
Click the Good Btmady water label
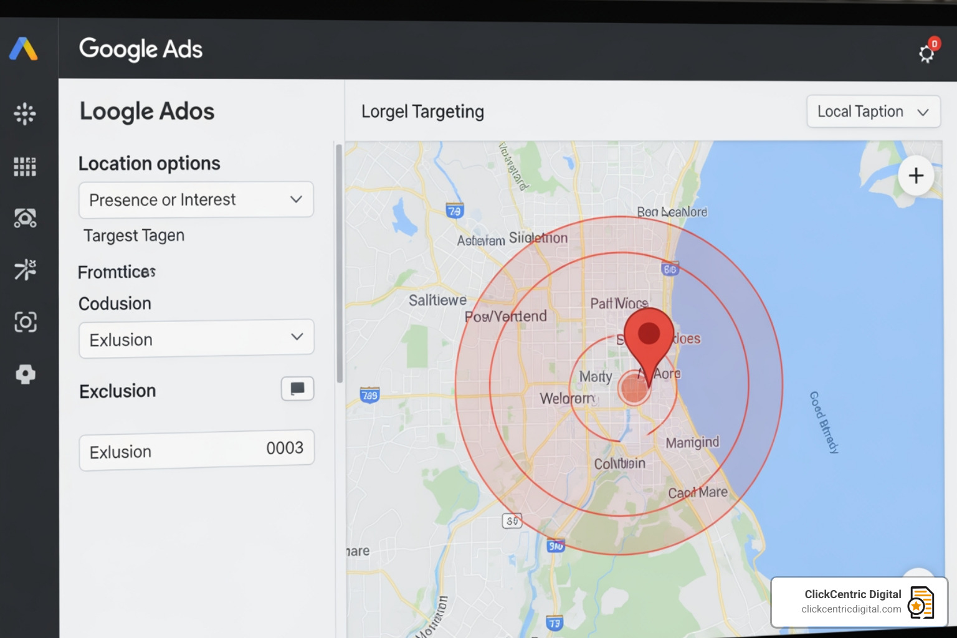pos(824,422)
